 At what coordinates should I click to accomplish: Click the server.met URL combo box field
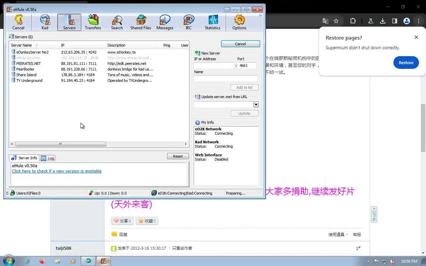coord(224,104)
